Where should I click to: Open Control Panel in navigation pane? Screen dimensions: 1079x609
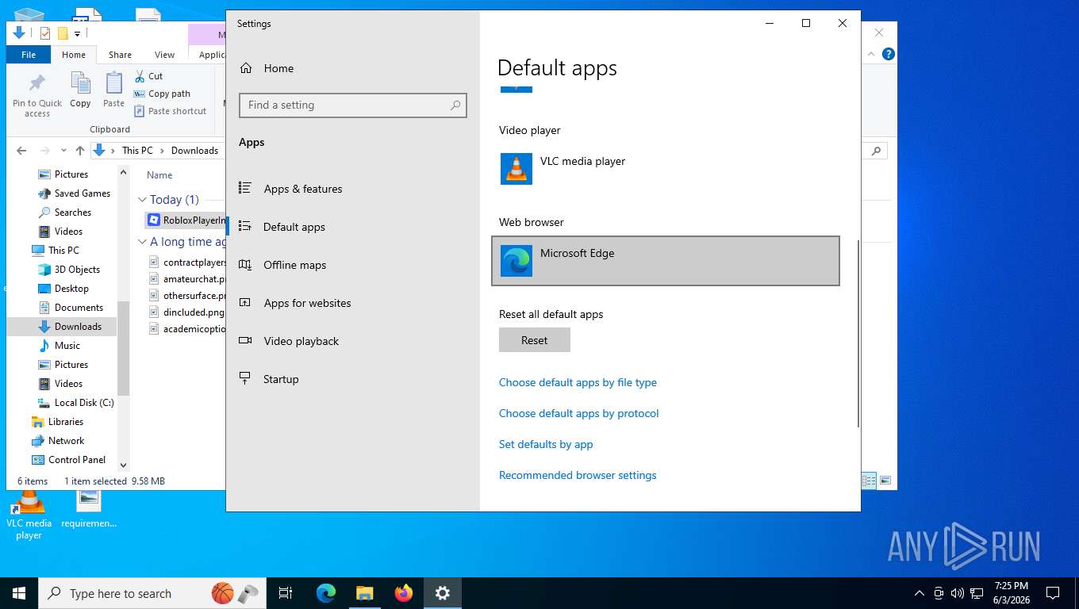coord(68,460)
